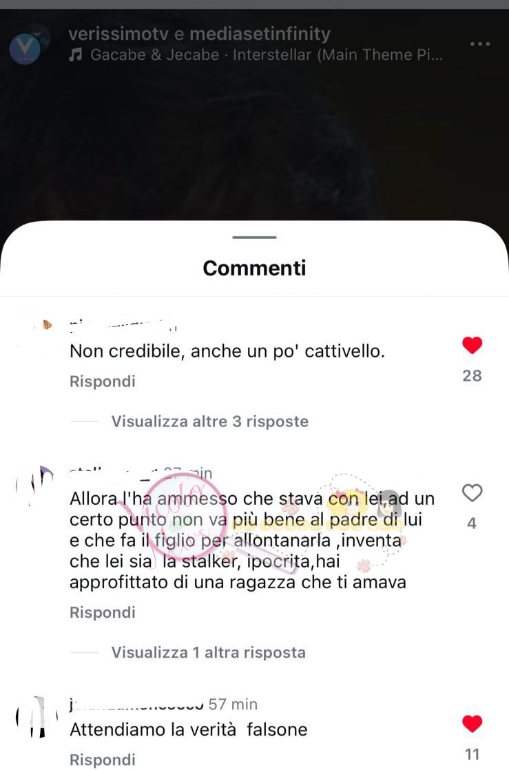
Task: Reply to the 'Allora l'ha ammesso' comment
Action: [102, 612]
